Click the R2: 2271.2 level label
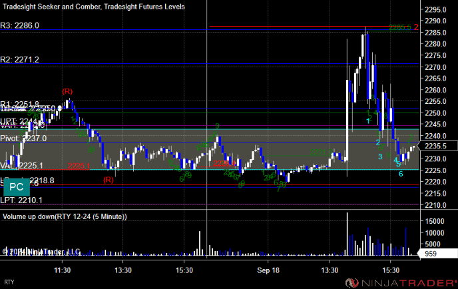The width and height of the screenshot is (458, 289). (19, 60)
